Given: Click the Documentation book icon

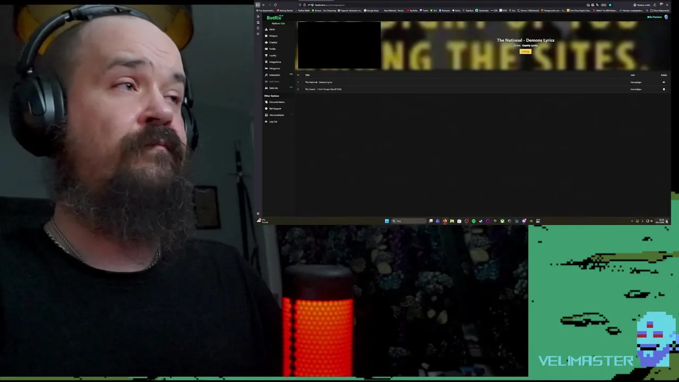Looking at the screenshot, I should pos(266,102).
